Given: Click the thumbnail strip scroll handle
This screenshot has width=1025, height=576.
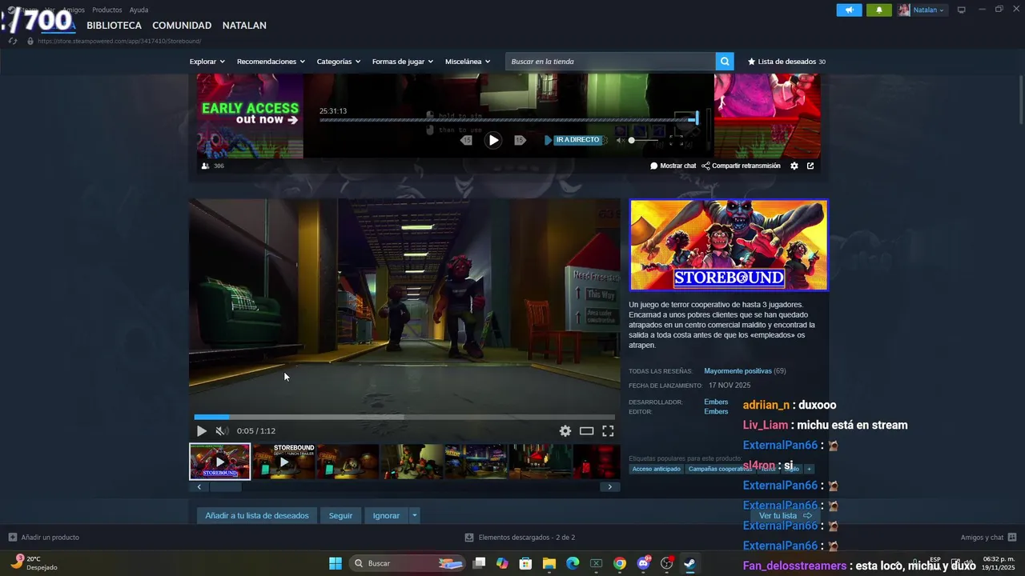Looking at the screenshot, I should [225, 486].
